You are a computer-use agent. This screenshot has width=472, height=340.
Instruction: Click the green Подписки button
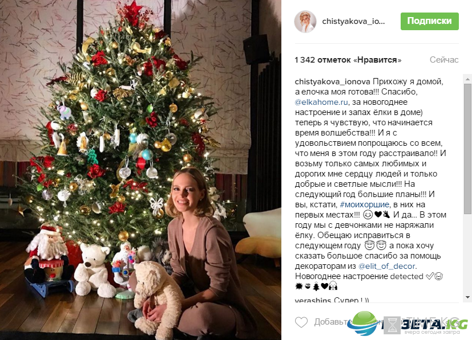[430, 21]
